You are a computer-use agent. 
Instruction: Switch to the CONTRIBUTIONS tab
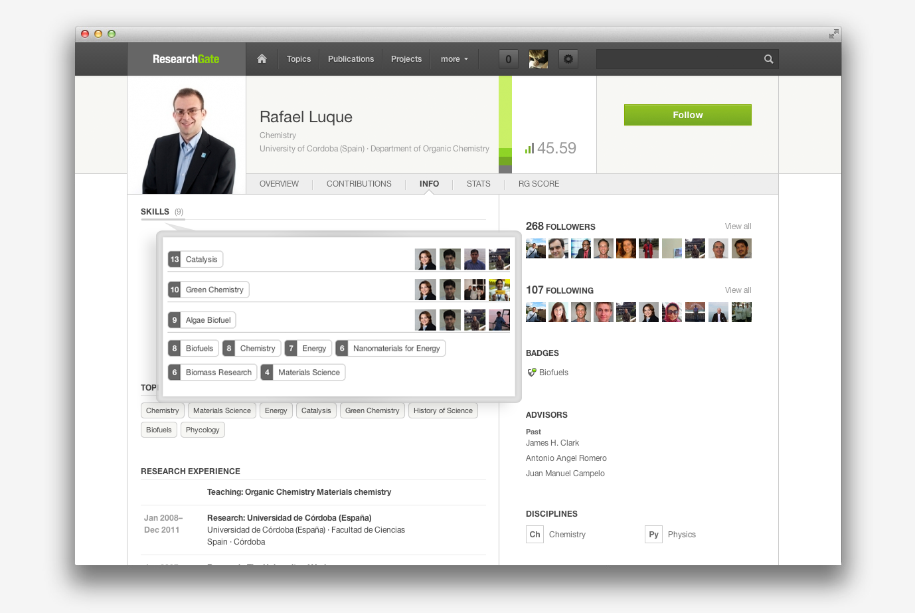click(359, 184)
